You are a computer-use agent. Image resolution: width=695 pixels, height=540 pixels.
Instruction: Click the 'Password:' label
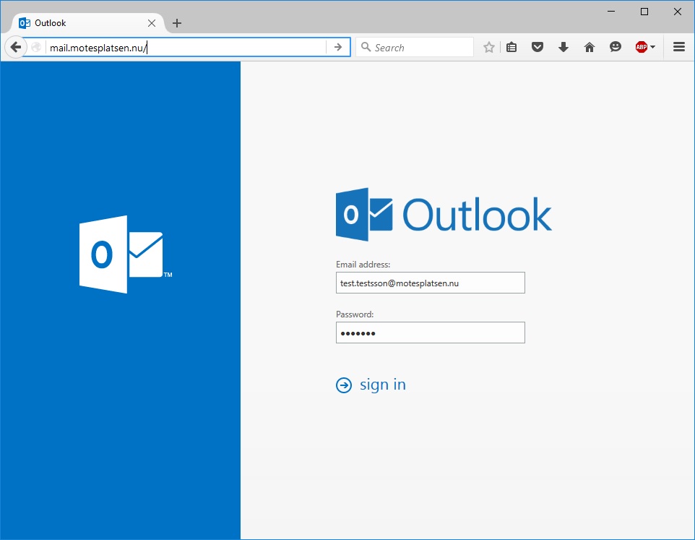[355, 314]
